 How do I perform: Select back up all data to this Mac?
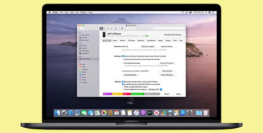coord(123,59)
